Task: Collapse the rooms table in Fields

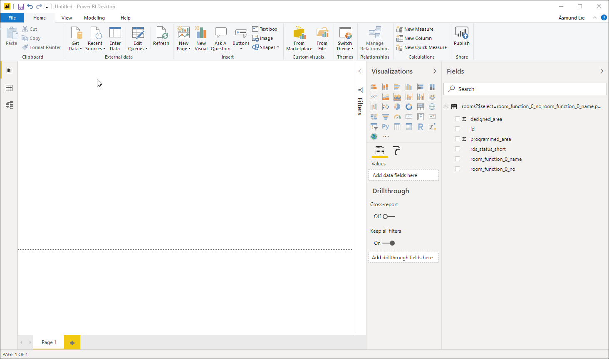Action: [446, 107]
